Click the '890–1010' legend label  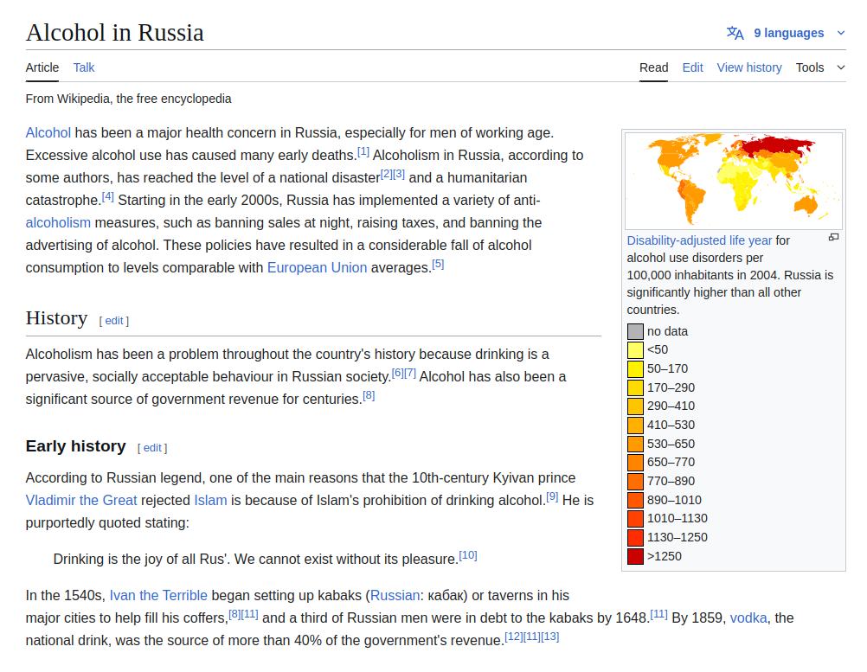pos(674,500)
